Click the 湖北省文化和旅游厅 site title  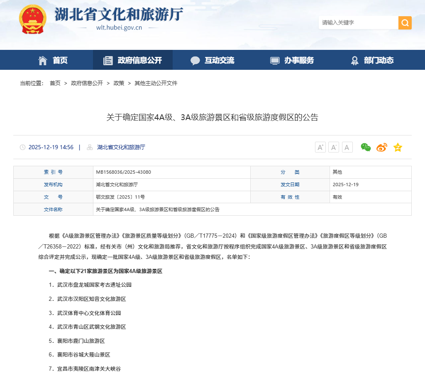pos(119,15)
